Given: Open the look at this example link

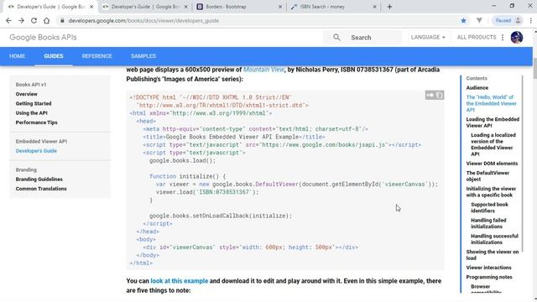Looking at the screenshot, I should [x=179, y=281].
